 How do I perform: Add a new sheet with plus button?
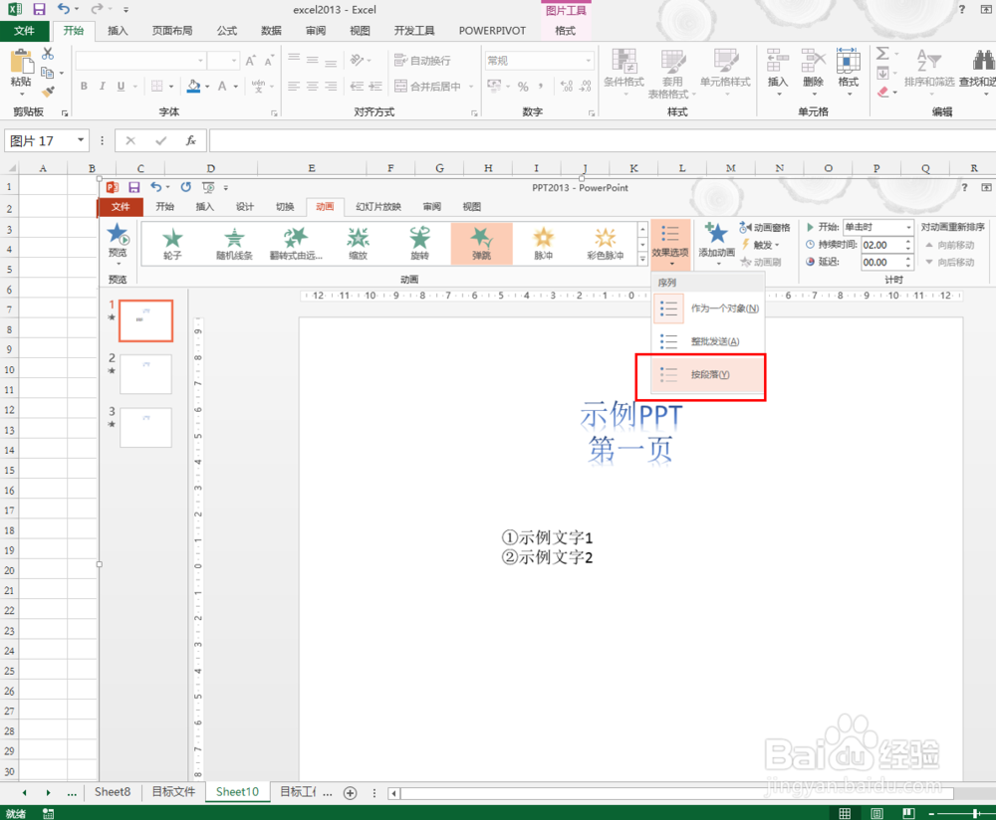pyautogui.click(x=350, y=793)
